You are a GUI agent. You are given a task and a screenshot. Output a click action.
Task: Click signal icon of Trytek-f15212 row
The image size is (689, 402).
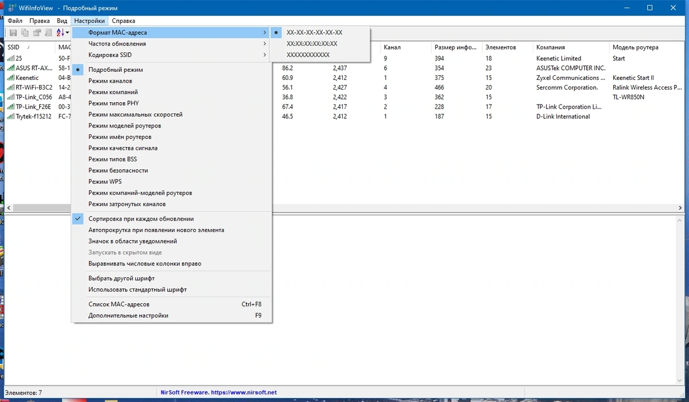(x=10, y=117)
